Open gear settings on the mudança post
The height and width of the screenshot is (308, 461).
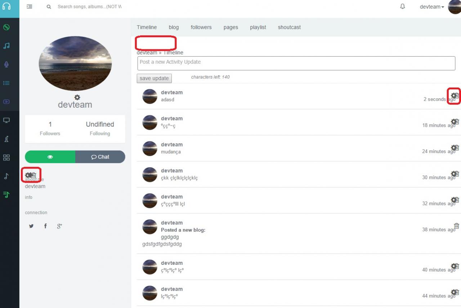pyautogui.click(x=453, y=148)
